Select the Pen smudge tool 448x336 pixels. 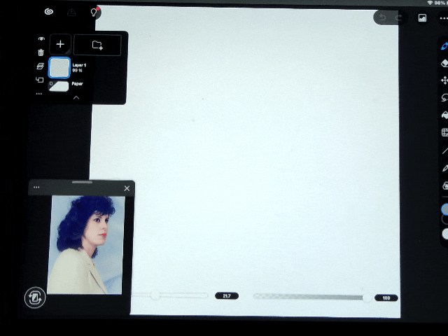pos(445,168)
